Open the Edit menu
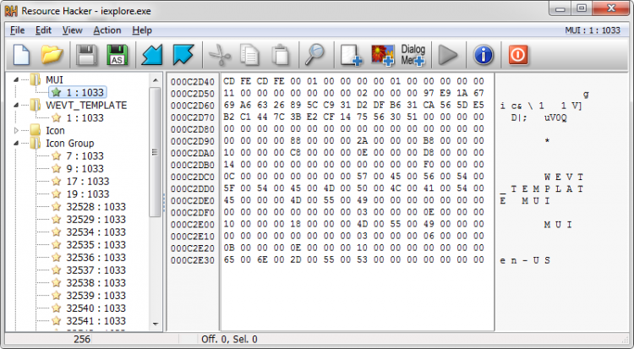Screen dimensions: 634x349 [x=43, y=30]
